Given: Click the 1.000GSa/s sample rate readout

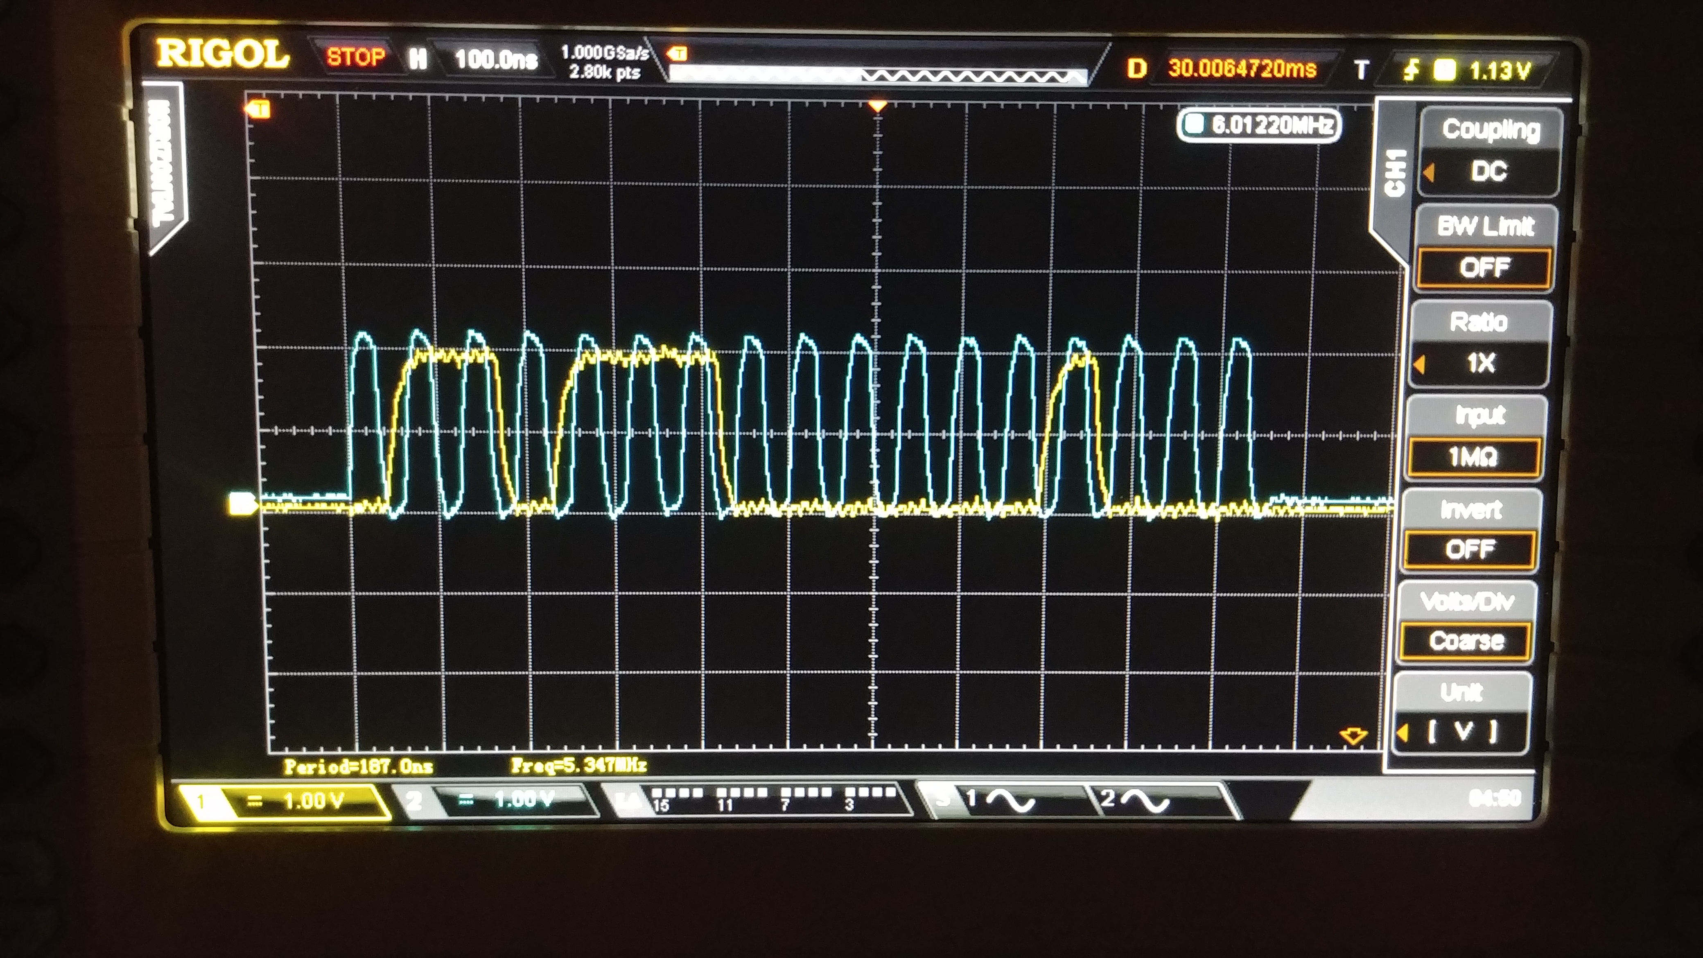Looking at the screenshot, I should pos(605,52).
